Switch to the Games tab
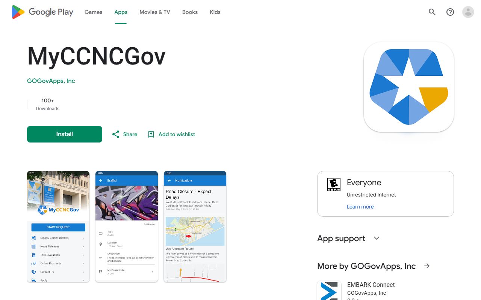481x300 pixels. [93, 12]
